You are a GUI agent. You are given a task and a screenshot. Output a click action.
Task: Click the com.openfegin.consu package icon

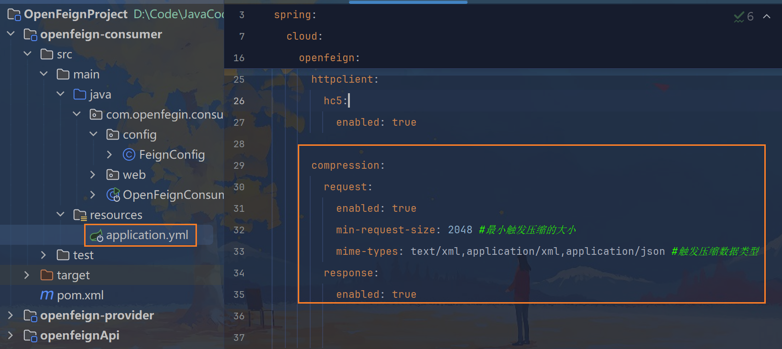coord(96,114)
